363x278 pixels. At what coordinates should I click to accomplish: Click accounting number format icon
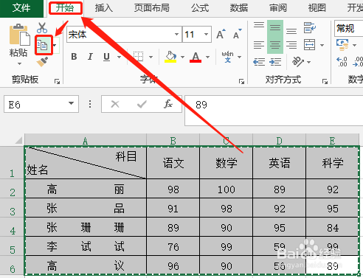342,45
